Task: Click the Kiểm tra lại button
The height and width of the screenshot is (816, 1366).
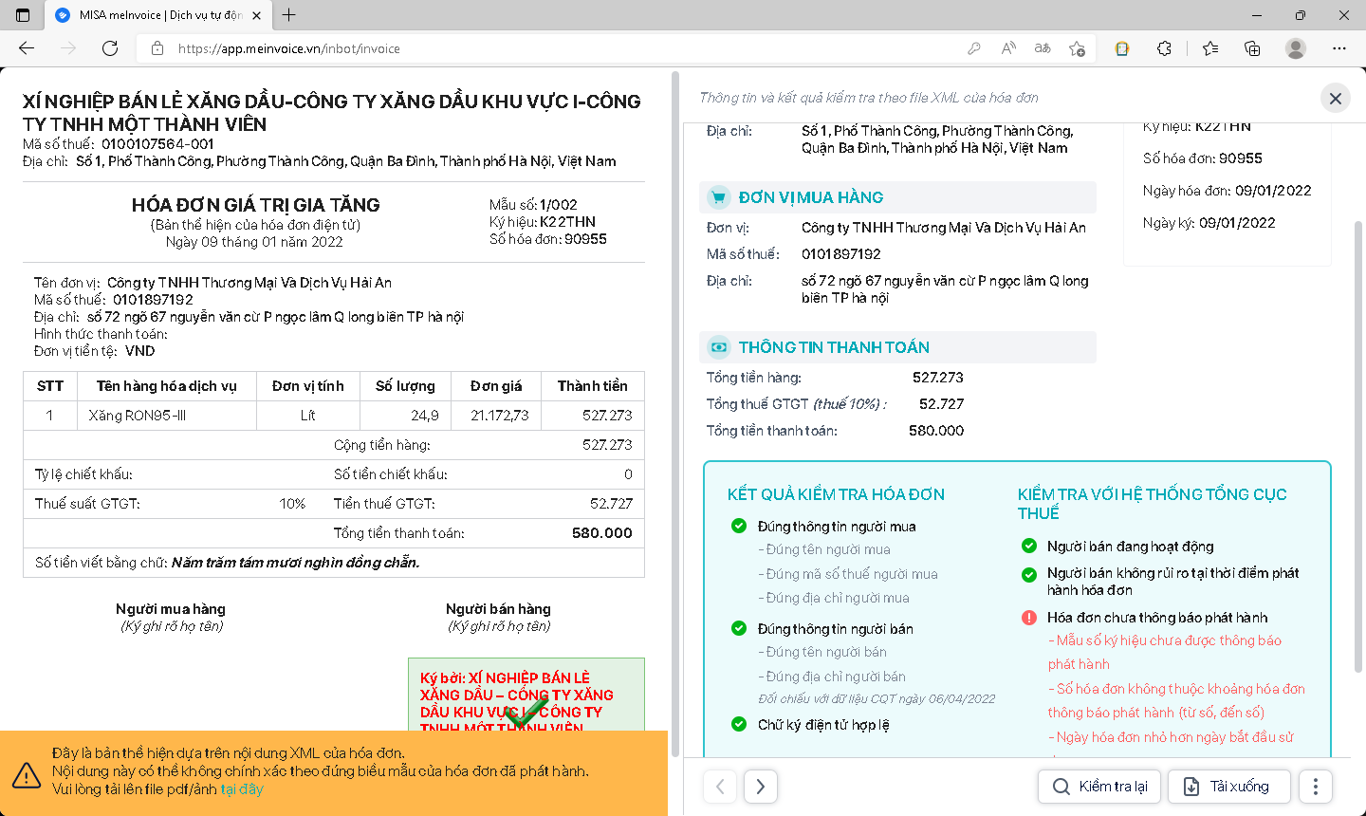Action: pos(1099,787)
